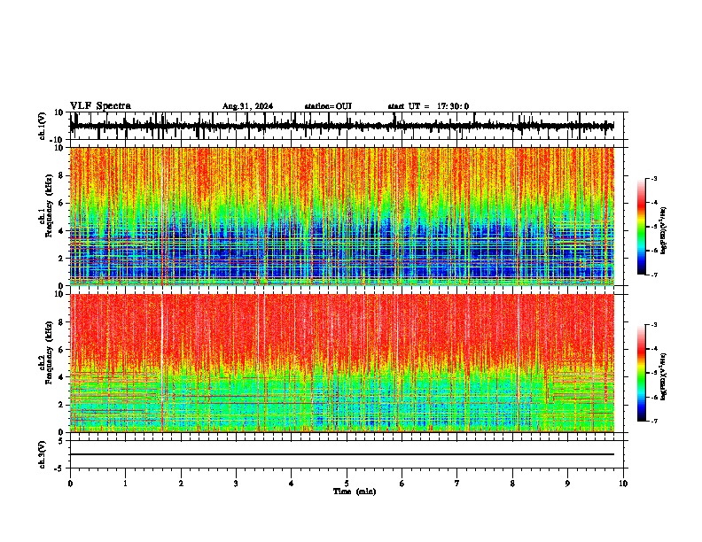Click time axis tick label '5'
This screenshot has width=702, height=542.
(x=347, y=484)
